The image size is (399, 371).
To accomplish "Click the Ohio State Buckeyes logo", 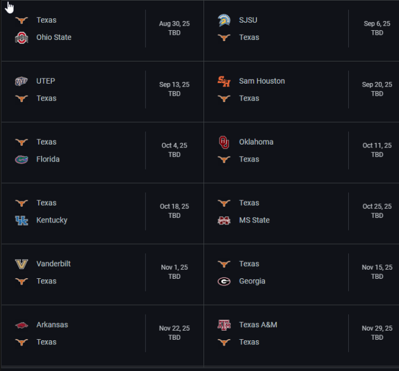I will point(22,38).
